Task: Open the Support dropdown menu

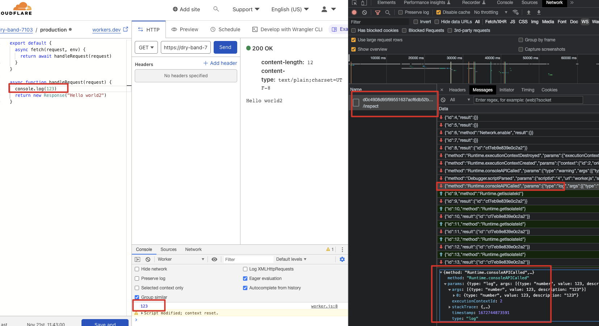Action: pyautogui.click(x=246, y=9)
